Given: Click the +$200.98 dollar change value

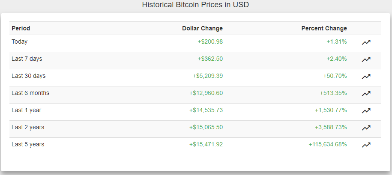Looking at the screenshot, I should pos(210,42).
